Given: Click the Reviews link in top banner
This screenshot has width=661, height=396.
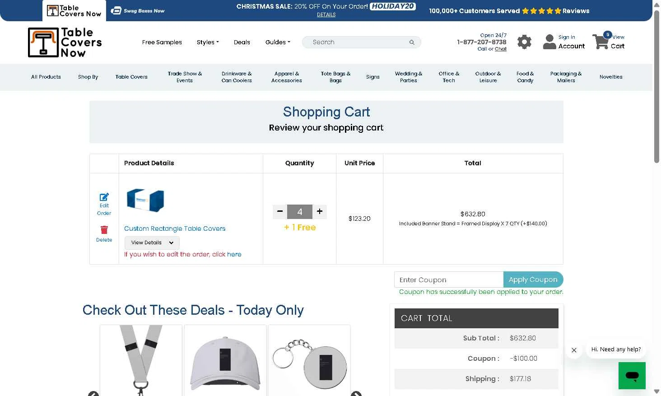Looking at the screenshot, I should click(576, 11).
